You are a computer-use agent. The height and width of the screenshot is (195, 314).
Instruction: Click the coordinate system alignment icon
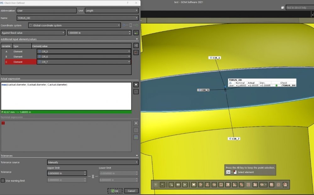(x=130, y=25)
